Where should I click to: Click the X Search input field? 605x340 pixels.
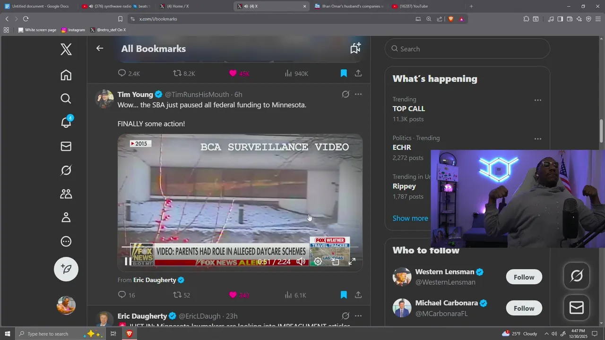[x=467, y=49]
